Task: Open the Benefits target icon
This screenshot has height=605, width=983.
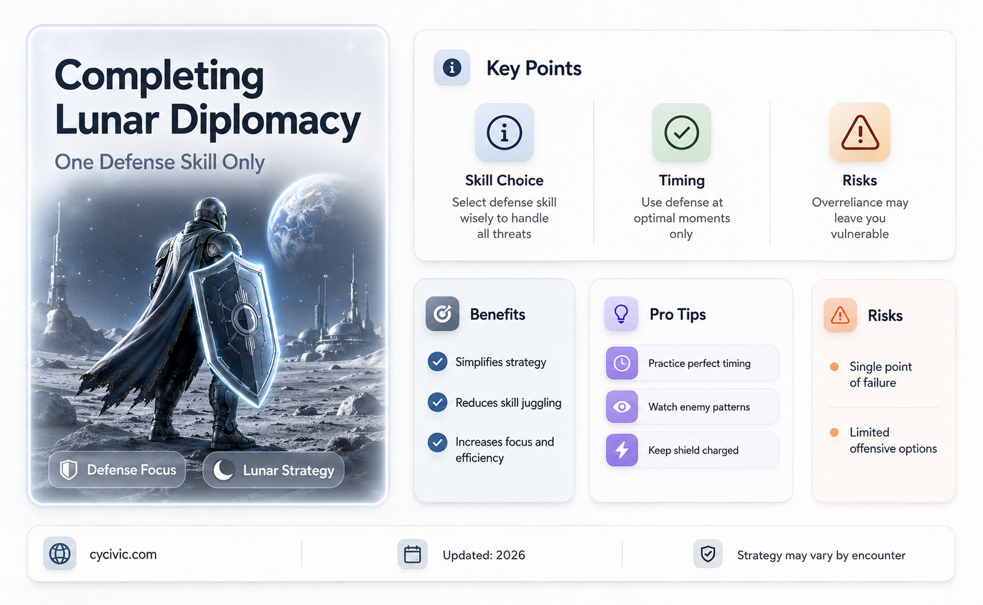Action: coord(442,314)
